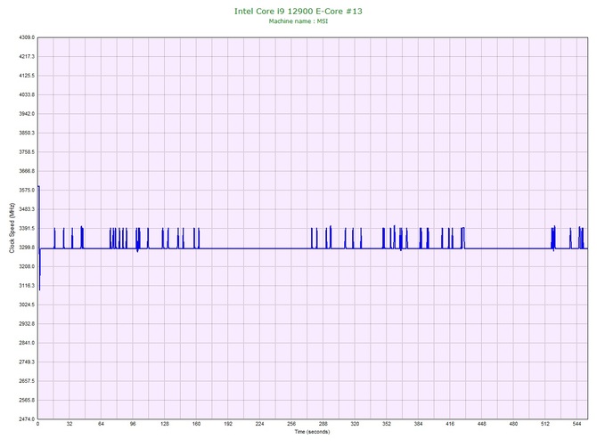Select the 3391.5 y-axis value
Viewport: 597px width, 447px height.
click(x=27, y=228)
